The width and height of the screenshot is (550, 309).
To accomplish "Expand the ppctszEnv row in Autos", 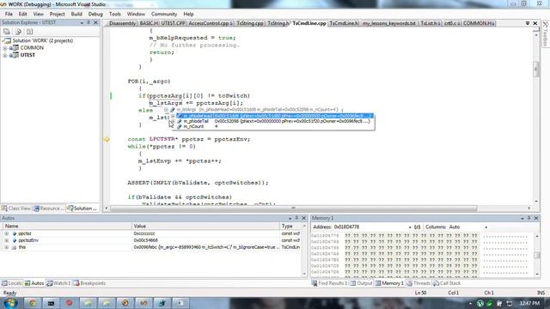I will coord(6,240).
